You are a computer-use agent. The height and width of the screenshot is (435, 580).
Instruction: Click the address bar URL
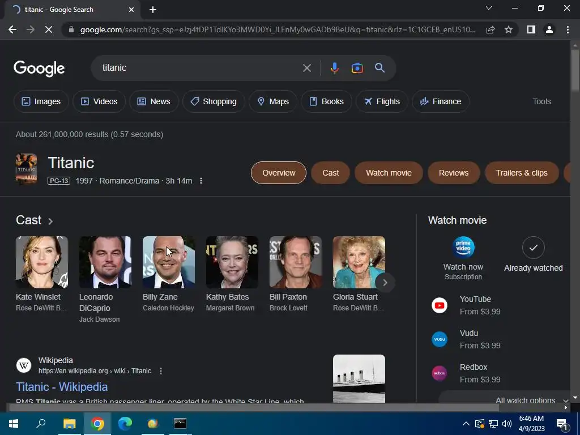(278, 29)
